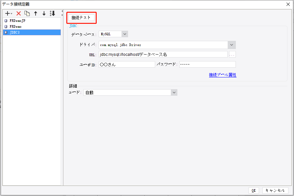Open the 接続プール属性 connection pool settings link

click(222, 75)
